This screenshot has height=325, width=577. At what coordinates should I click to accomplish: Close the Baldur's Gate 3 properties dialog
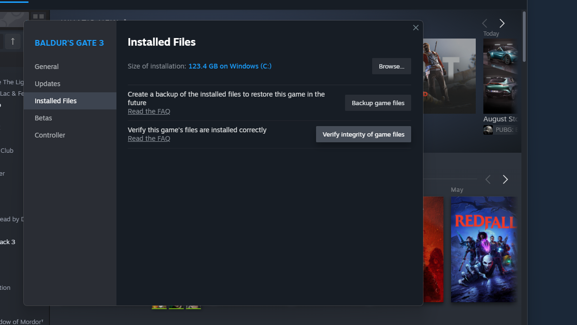click(x=416, y=28)
